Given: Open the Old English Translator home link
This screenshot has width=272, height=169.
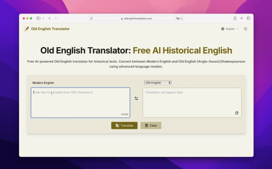Looking at the screenshot, I should (x=50, y=29).
